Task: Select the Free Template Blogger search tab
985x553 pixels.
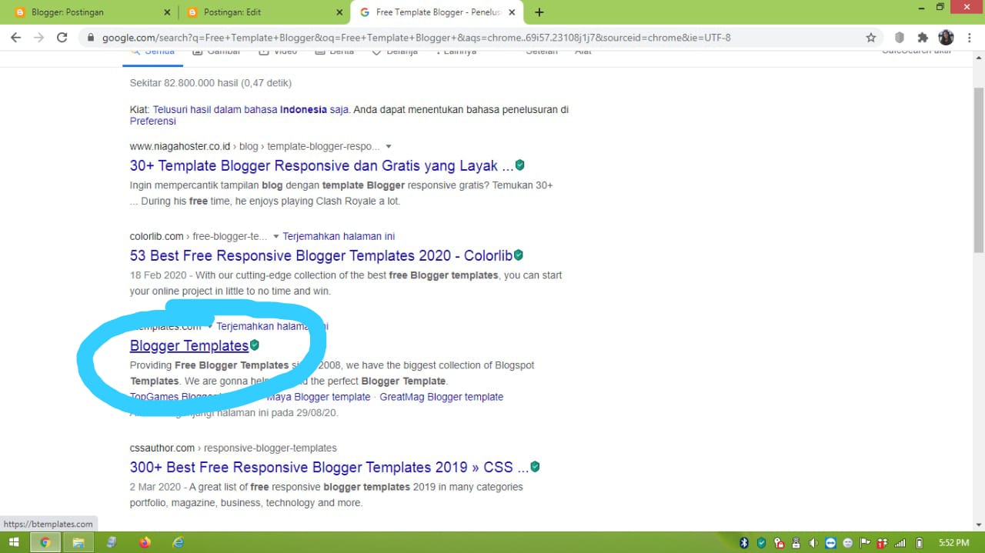Action: pyautogui.click(x=437, y=12)
